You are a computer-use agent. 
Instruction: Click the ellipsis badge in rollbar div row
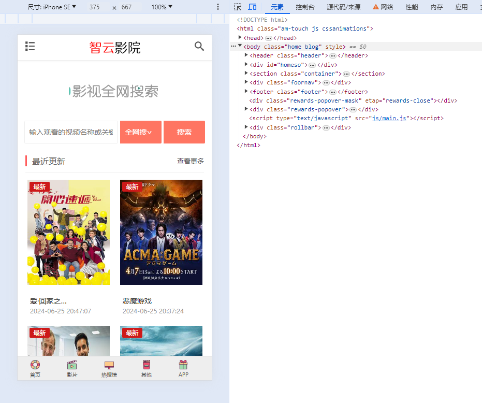(x=326, y=127)
